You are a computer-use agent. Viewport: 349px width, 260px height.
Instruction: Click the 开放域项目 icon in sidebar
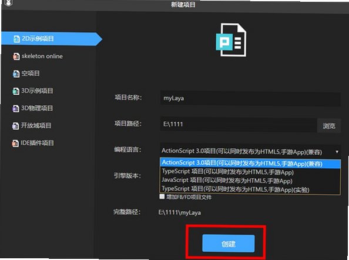click(15, 126)
